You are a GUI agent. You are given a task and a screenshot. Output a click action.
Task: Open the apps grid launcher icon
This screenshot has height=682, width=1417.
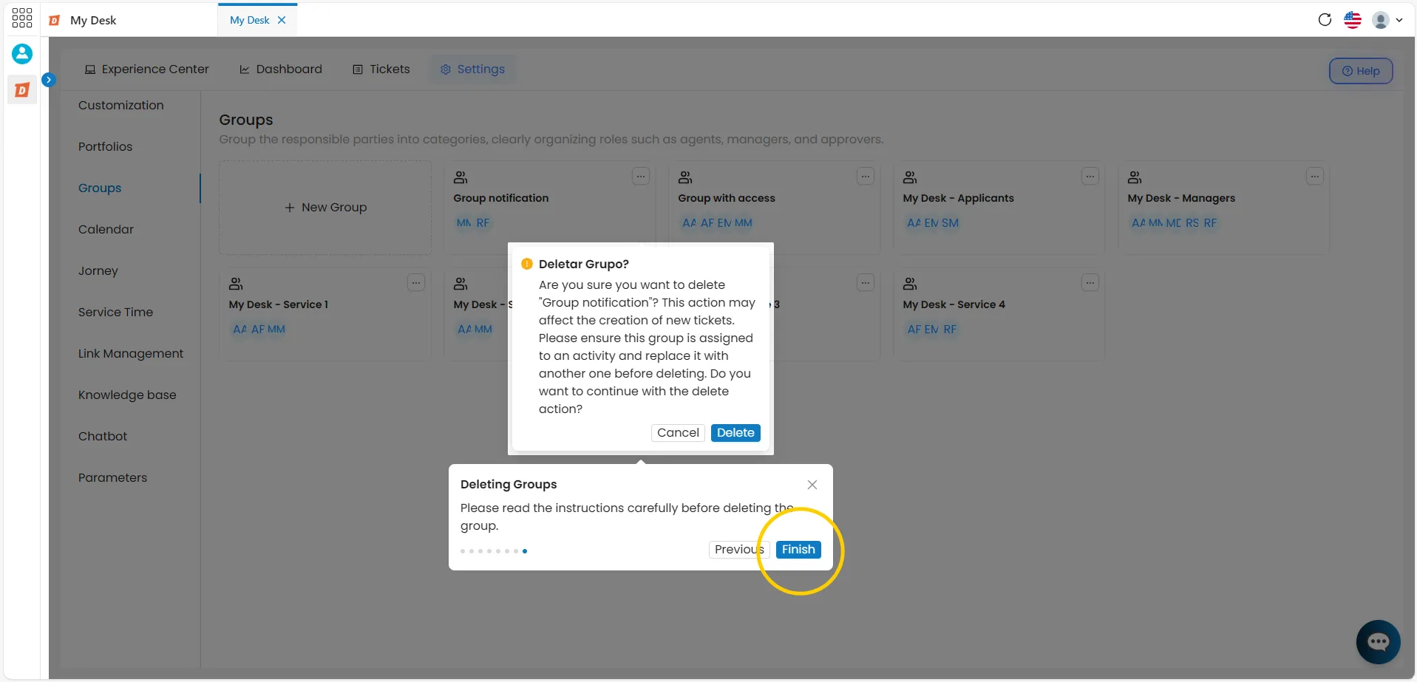coord(22,18)
